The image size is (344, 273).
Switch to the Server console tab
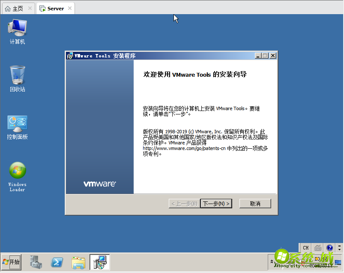coord(54,8)
